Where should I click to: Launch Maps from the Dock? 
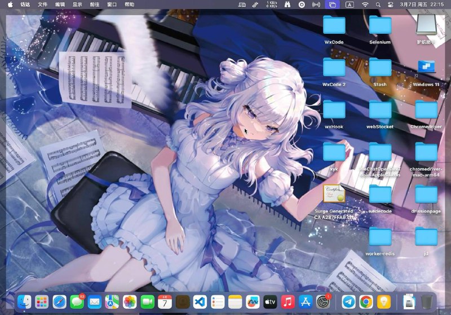pyautogui.click(x=112, y=302)
